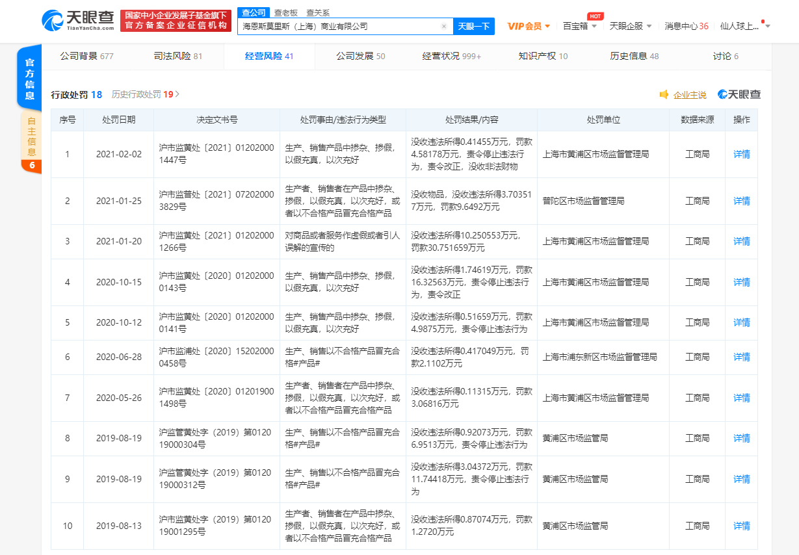This screenshot has height=555, width=799.
Task: Open the user account dropdown arrow
Action: (x=768, y=27)
